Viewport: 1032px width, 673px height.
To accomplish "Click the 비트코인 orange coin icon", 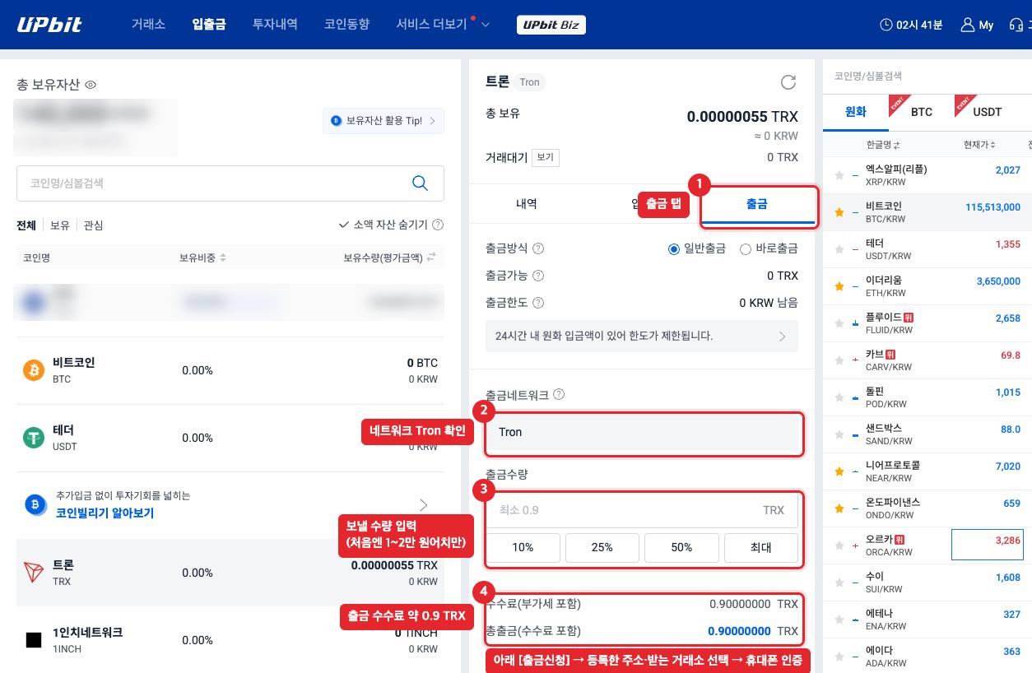I will pos(34,370).
